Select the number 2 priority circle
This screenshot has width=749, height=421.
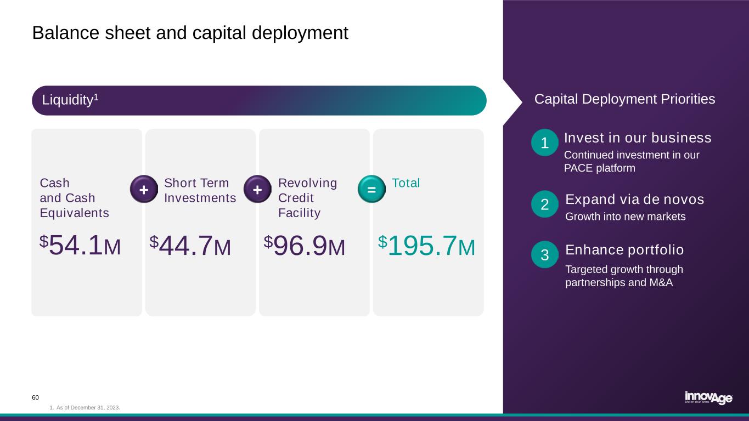point(545,204)
